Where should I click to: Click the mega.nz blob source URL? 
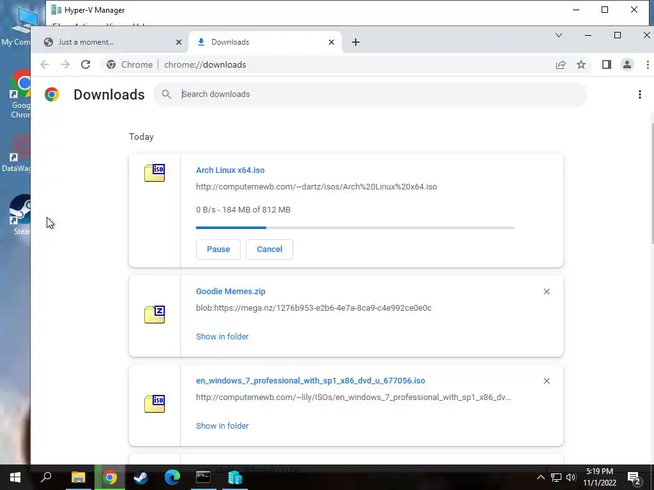314,308
